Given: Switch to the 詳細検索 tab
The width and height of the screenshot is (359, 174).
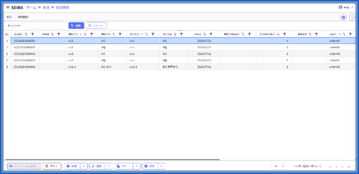Looking at the screenshot, I should (x=23, y=17).
